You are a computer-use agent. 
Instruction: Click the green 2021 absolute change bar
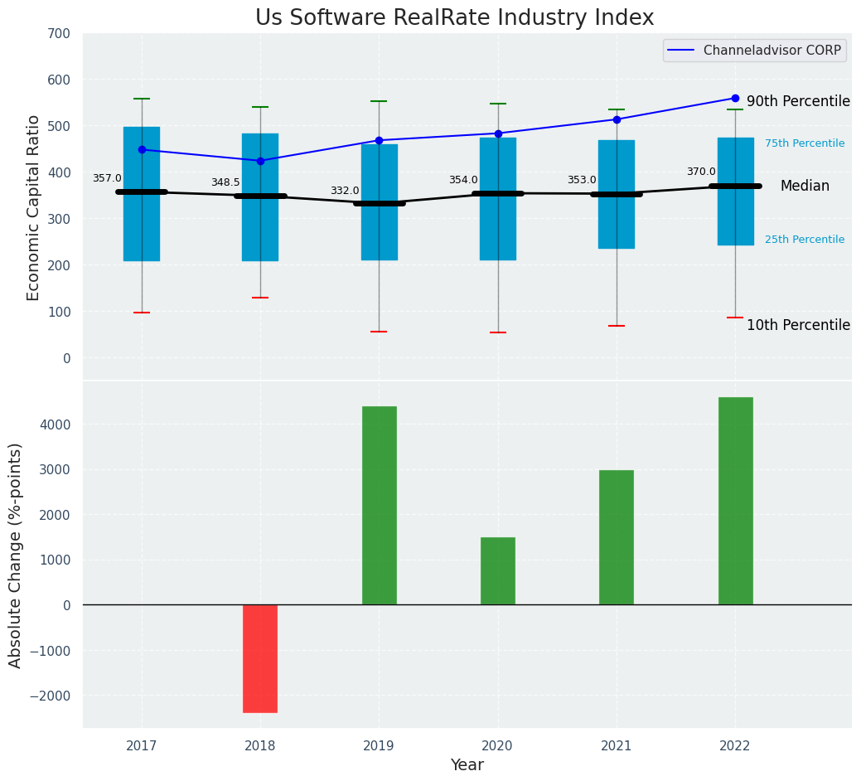[x=617, y=537]
